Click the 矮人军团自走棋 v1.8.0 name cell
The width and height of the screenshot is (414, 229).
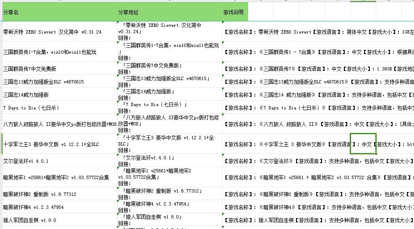coord(60,219)
